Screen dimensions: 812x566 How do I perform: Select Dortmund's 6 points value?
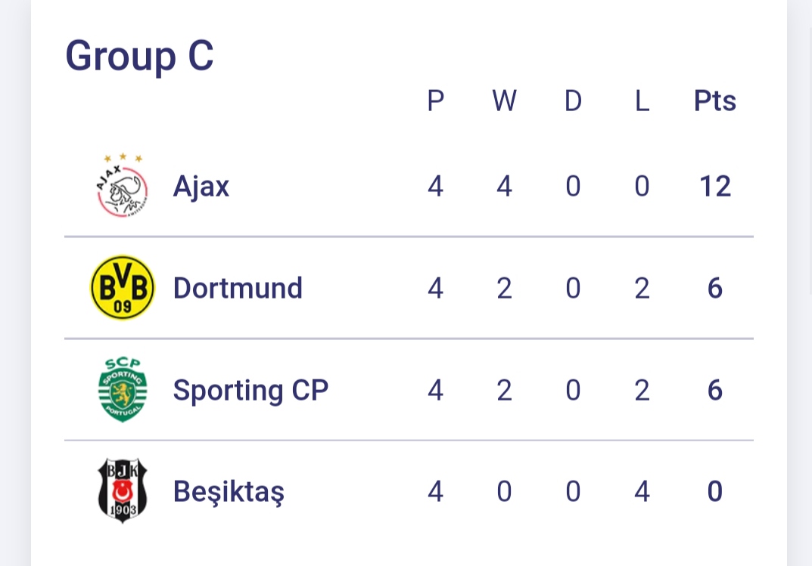click(714, 288)
